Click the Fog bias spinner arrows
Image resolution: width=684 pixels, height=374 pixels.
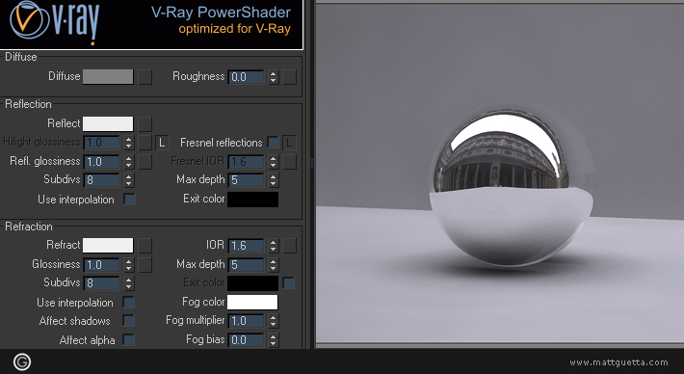pyautogui.click(x=273, y=340)
